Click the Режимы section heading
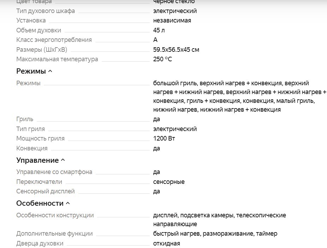The width and height of the screenshot is (327, 248). [31, 72]
